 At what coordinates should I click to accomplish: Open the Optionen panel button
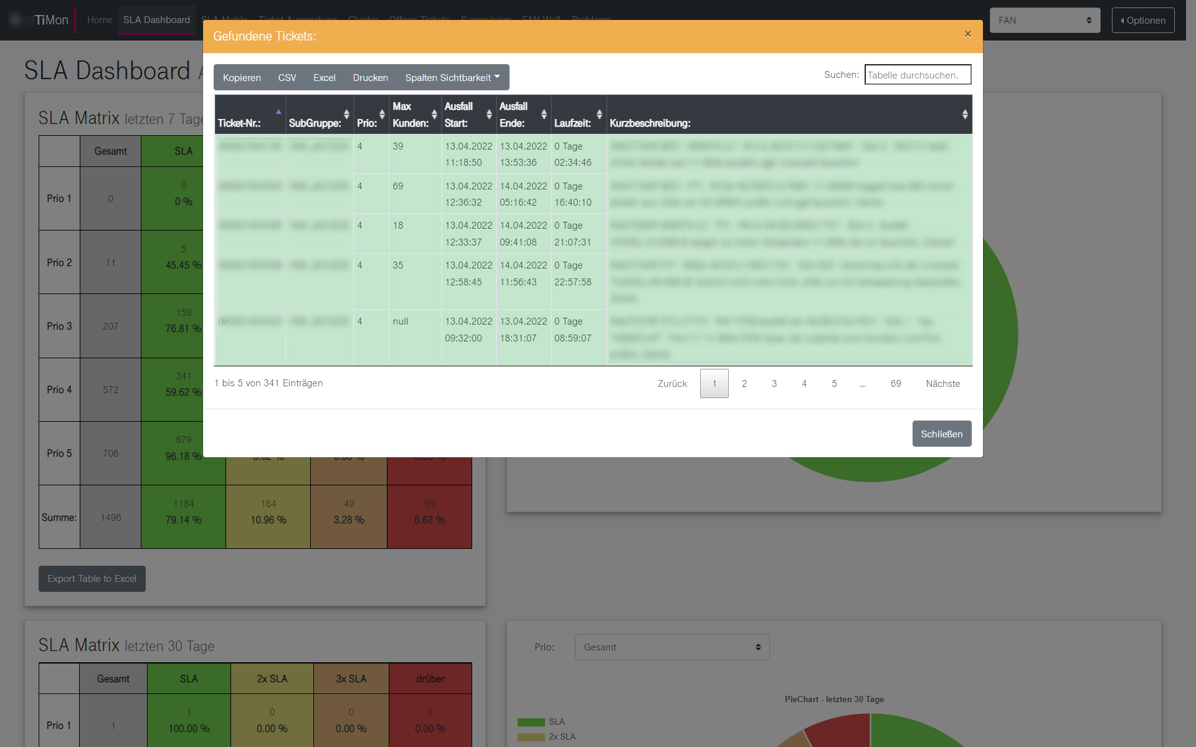tap(1143, 20)
